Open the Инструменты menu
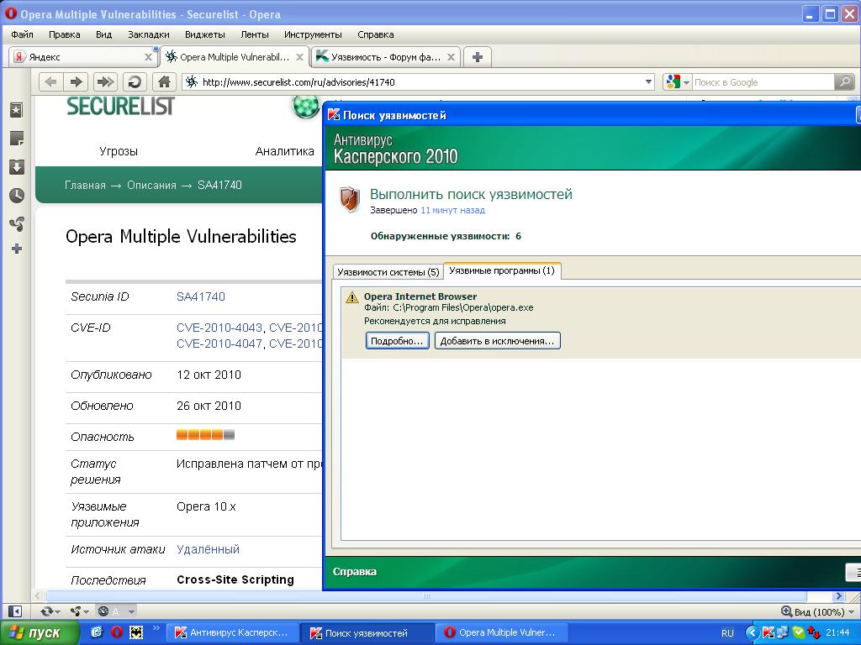861x645 pixels. tap(313, 34)
